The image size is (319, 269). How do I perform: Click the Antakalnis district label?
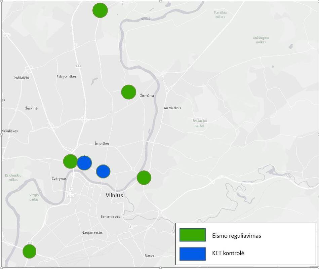pos(172,108)
